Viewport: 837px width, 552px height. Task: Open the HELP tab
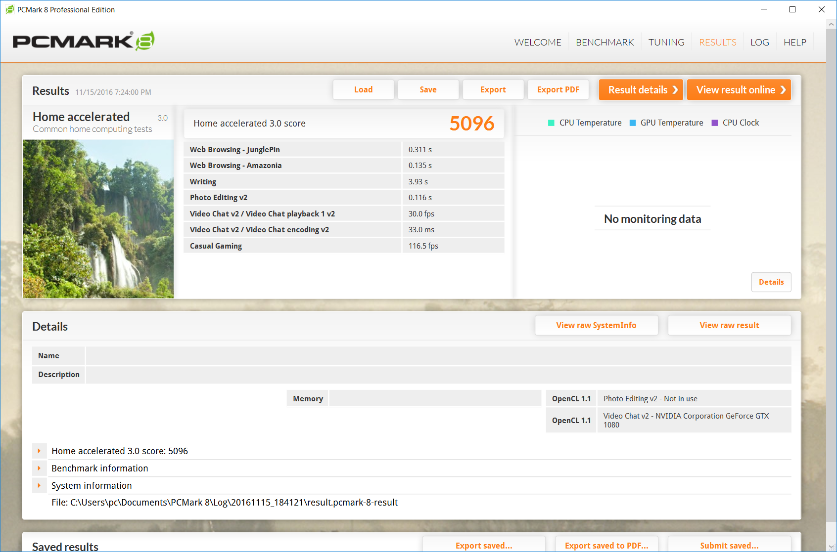coord(795,42)
